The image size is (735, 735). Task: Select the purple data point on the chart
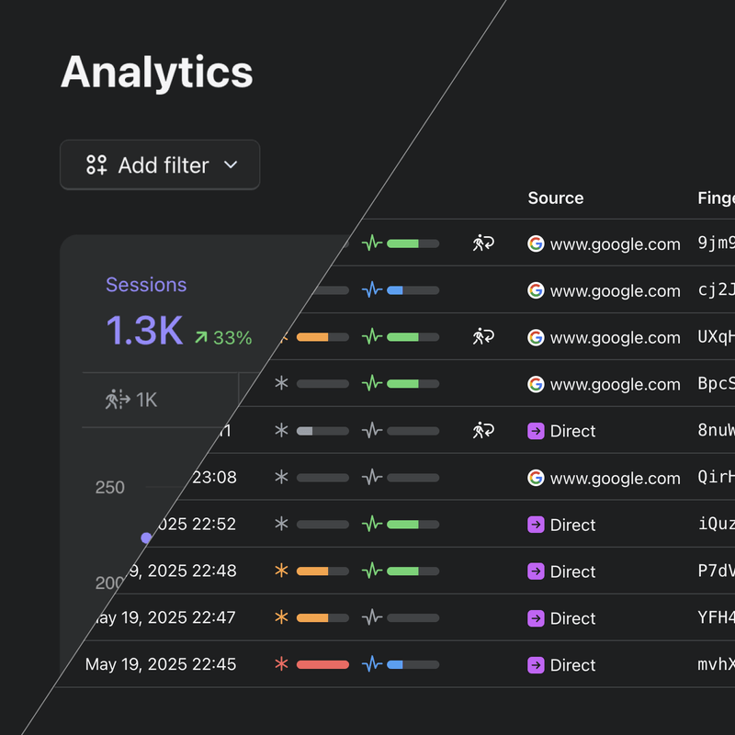point(146,537)
